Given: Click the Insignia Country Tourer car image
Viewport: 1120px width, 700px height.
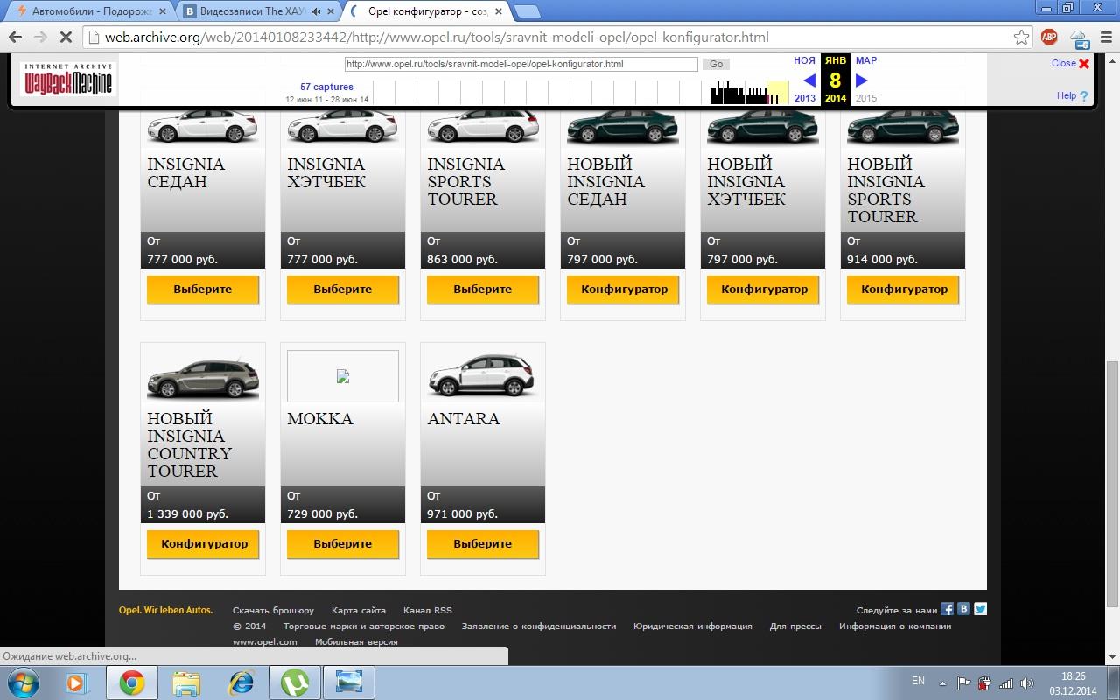Looking at the screenshot, I should pos(203,377).
